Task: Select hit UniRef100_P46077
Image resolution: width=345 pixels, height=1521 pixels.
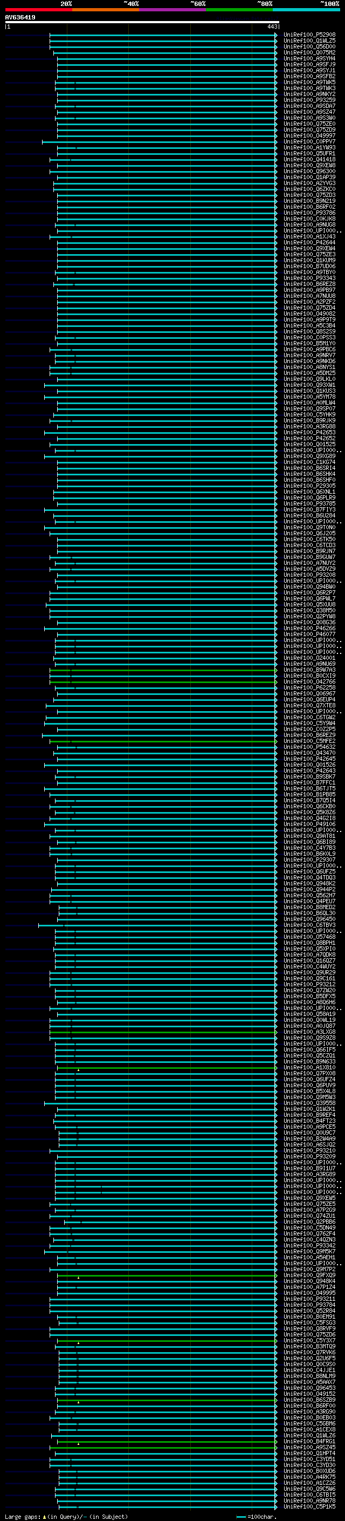Action: tap(309, 634)
